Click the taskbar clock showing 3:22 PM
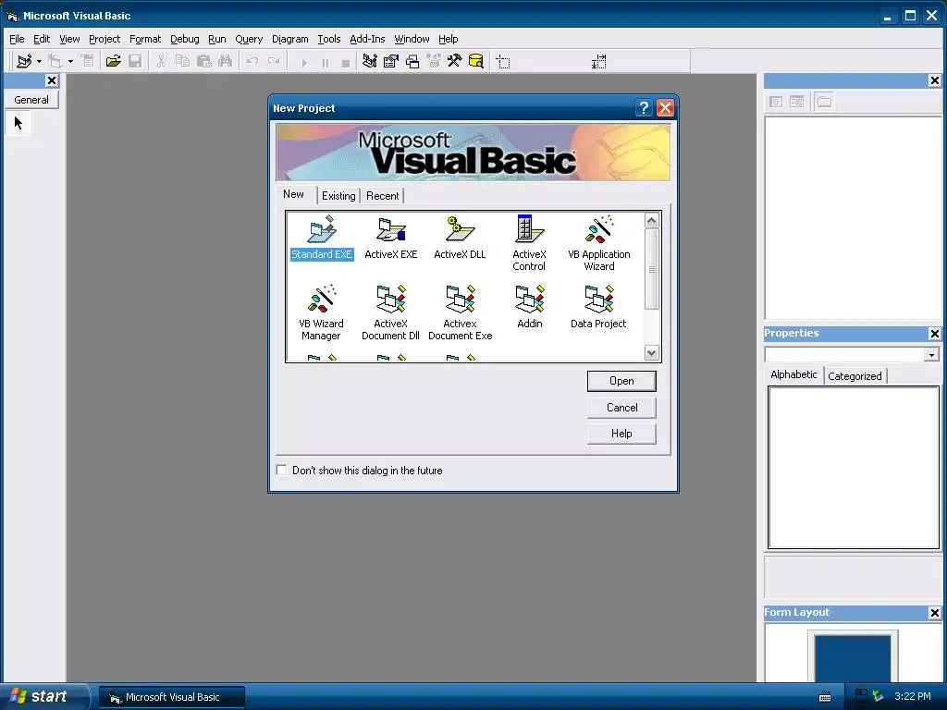This screenshot has height=710, width=947. tap(913, 696)
